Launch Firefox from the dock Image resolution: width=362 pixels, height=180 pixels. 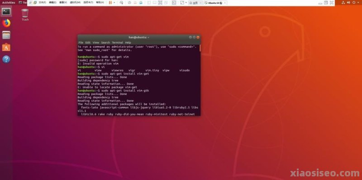click(x=6, y=23)
